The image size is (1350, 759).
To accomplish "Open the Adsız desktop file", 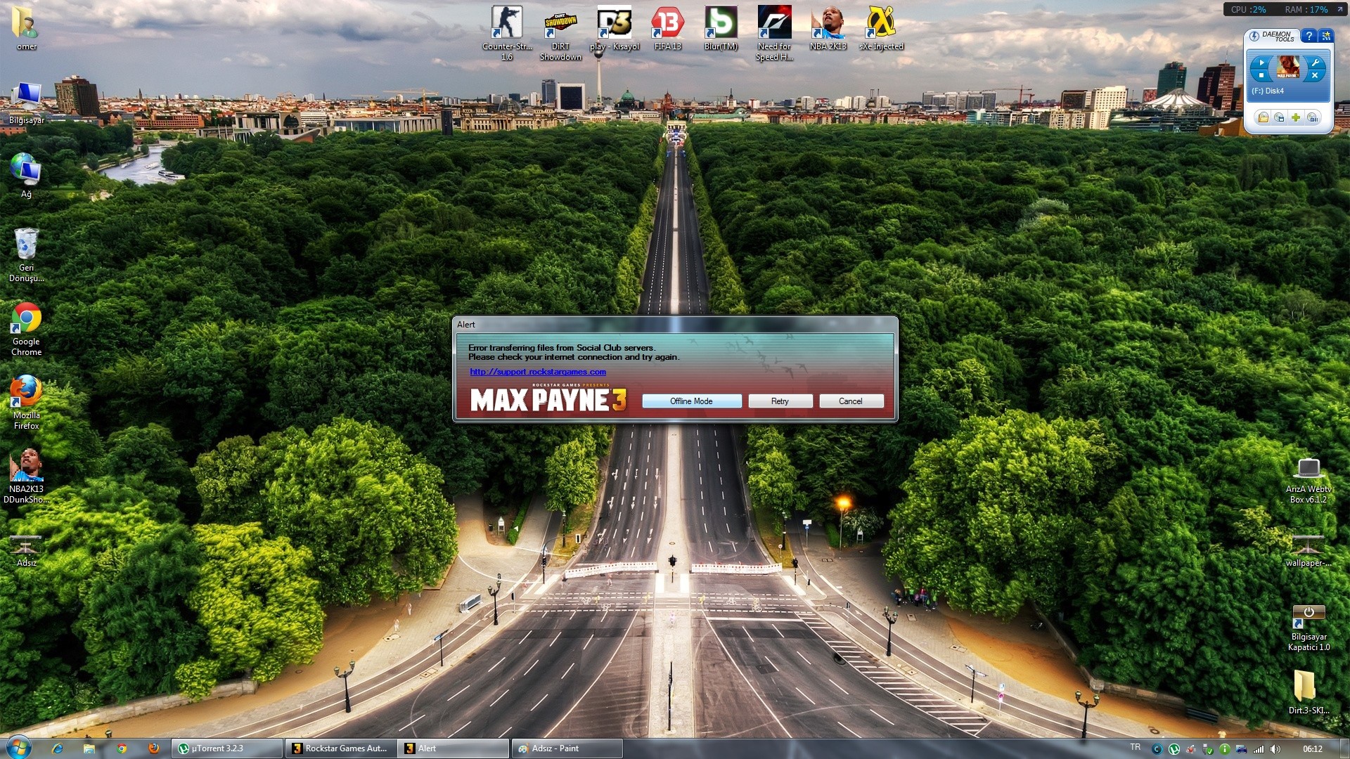I will (26, 550).
